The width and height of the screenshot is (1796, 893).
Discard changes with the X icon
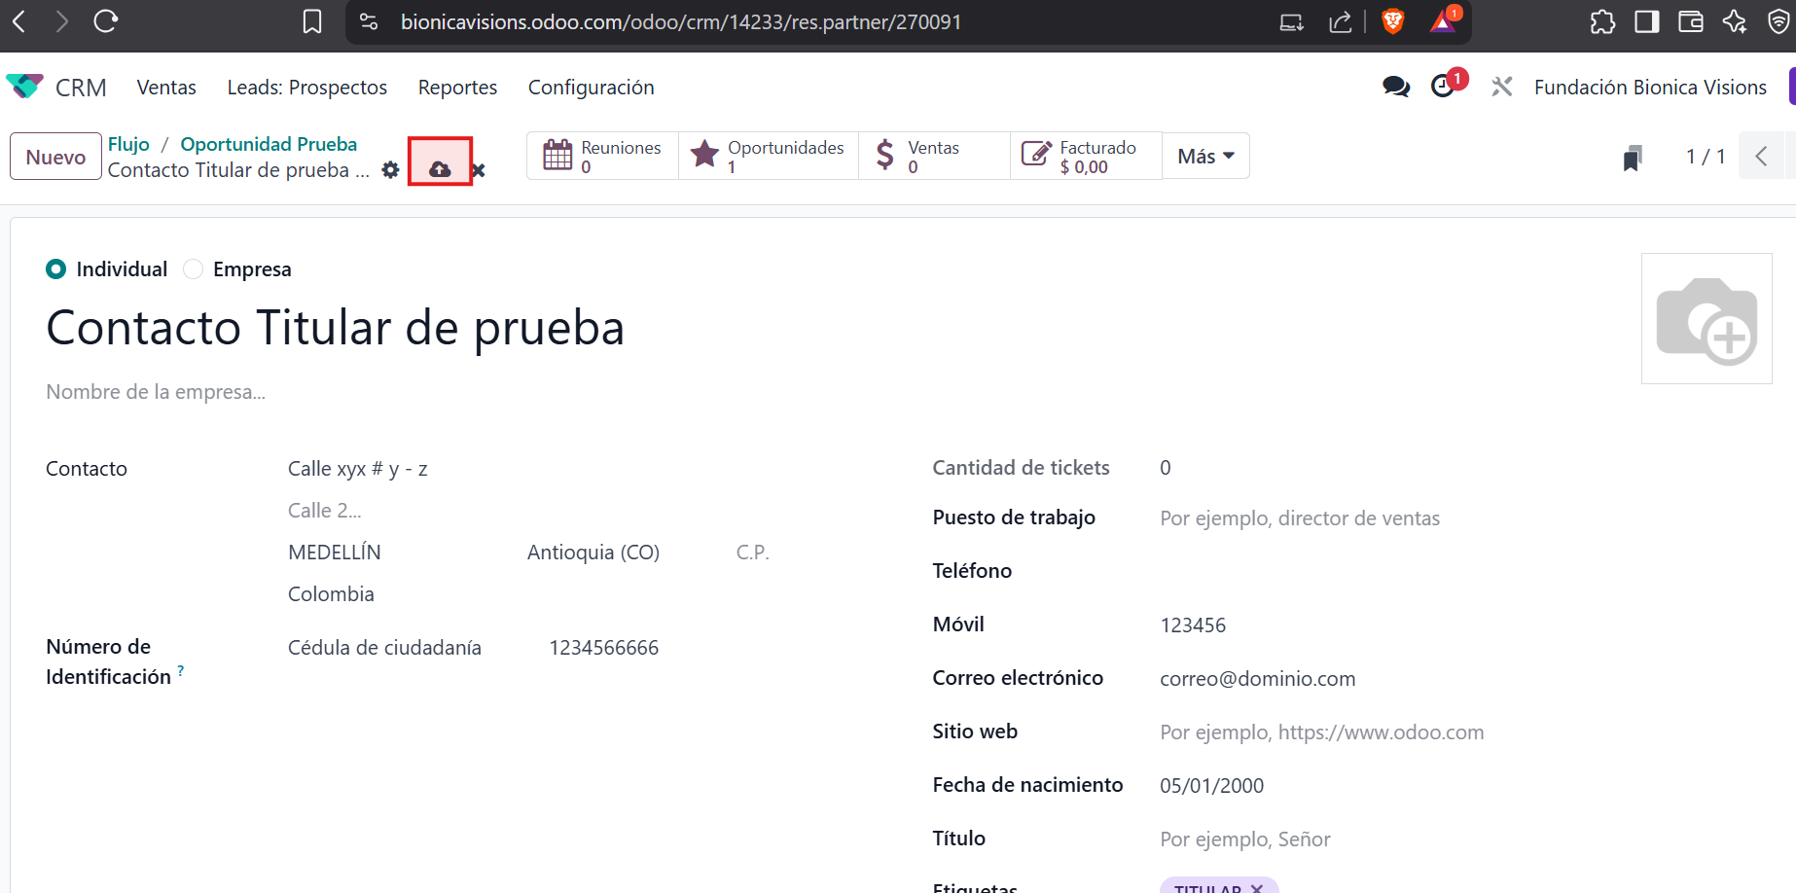[x=479, y=171]
